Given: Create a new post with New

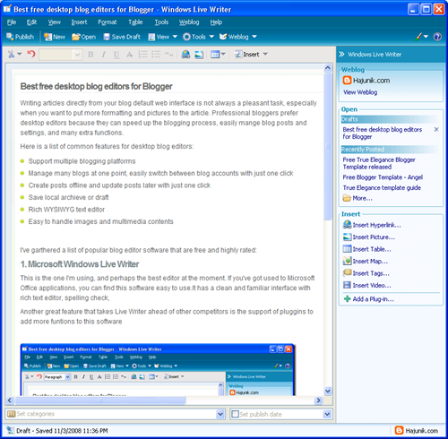Looking at the screenshot, I should tap(55, 37).
